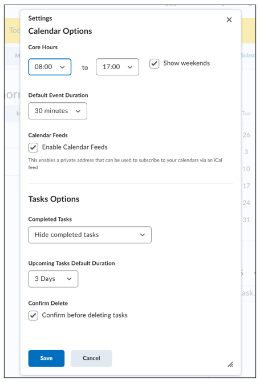Select date 24 in the background calendar

[246, 203]
